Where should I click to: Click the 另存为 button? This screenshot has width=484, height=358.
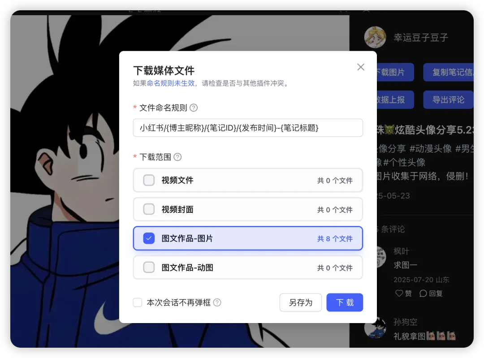[301, 302]
